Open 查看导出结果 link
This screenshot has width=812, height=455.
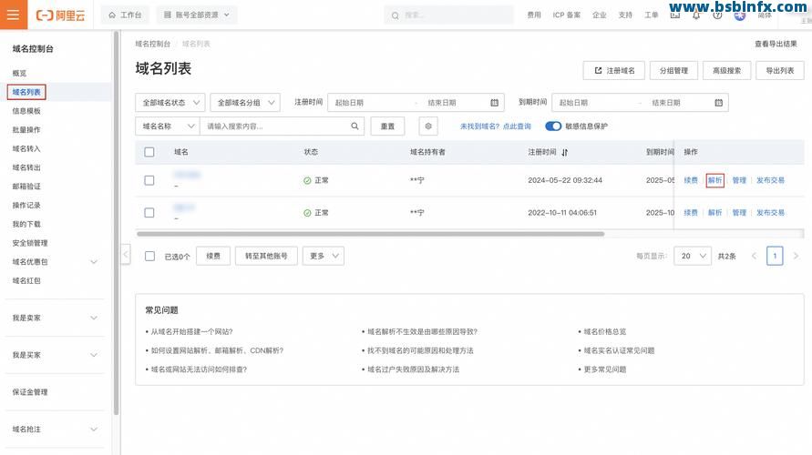point(776,44)
